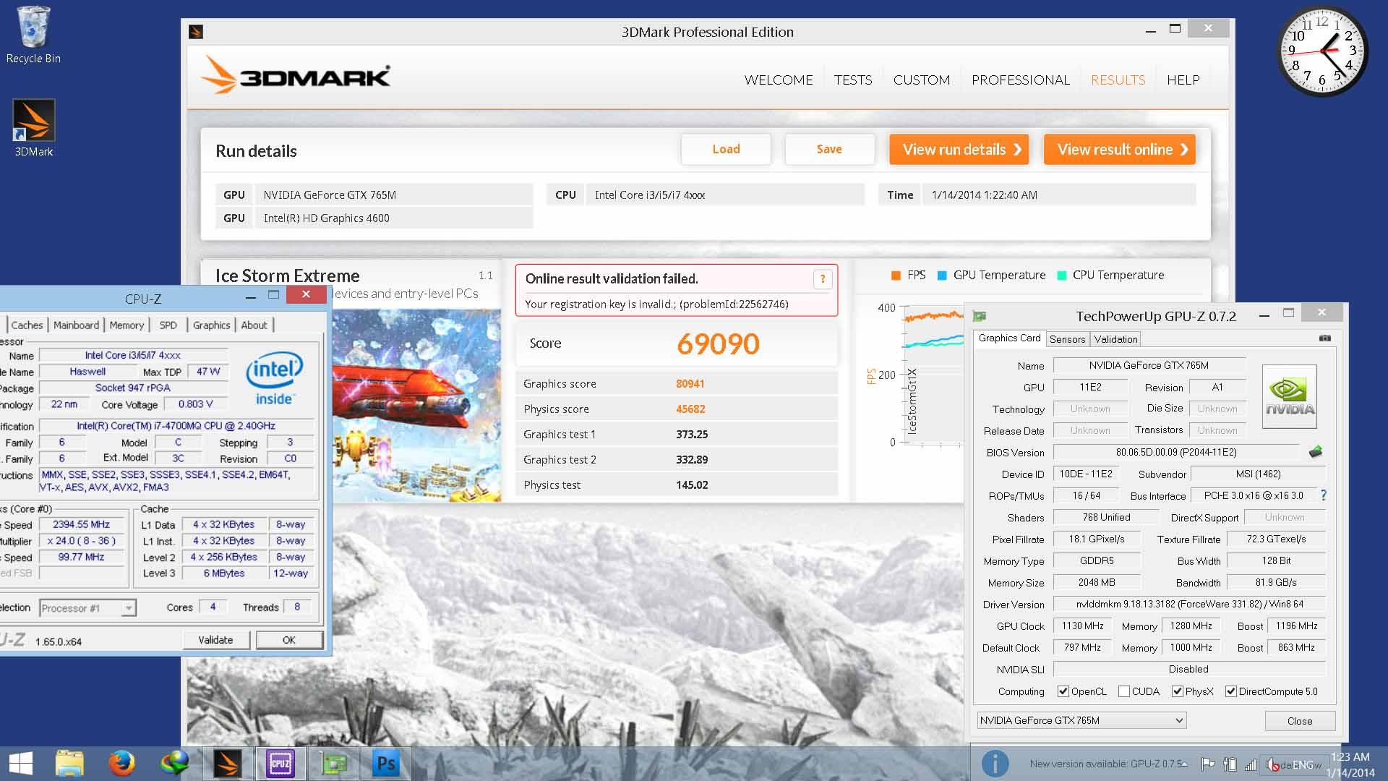
Task: Open the GPU-Z Sensors tab
Action: [x=1067, y=339]
